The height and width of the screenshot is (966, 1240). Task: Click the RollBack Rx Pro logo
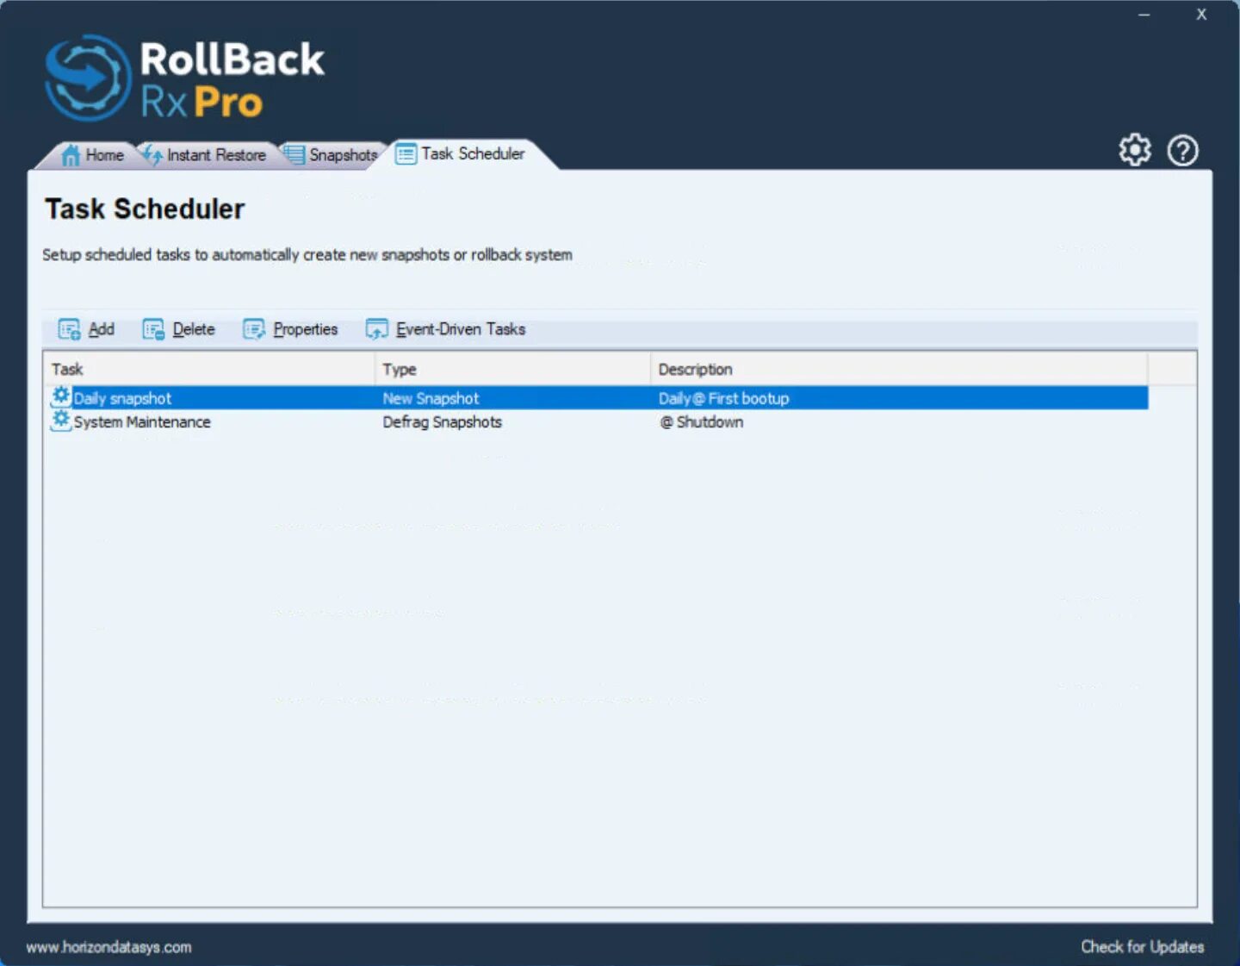pos(184,78)
